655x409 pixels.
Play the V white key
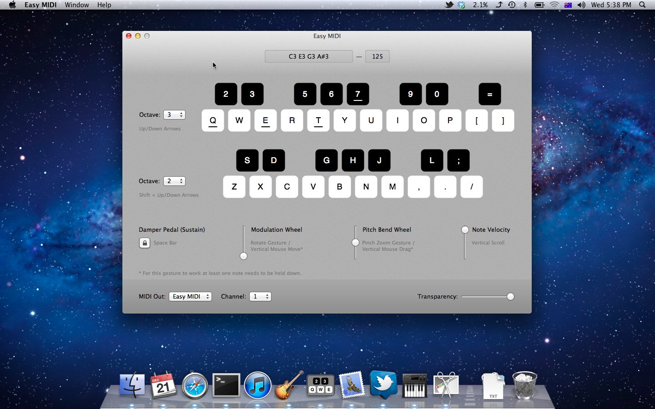313,187
